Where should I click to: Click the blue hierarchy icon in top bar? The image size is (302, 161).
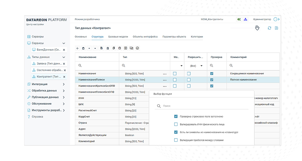(x=245, y=19)
